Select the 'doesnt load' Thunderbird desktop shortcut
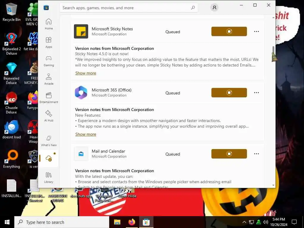The image size is (304, 228). [x=12, y=129]
